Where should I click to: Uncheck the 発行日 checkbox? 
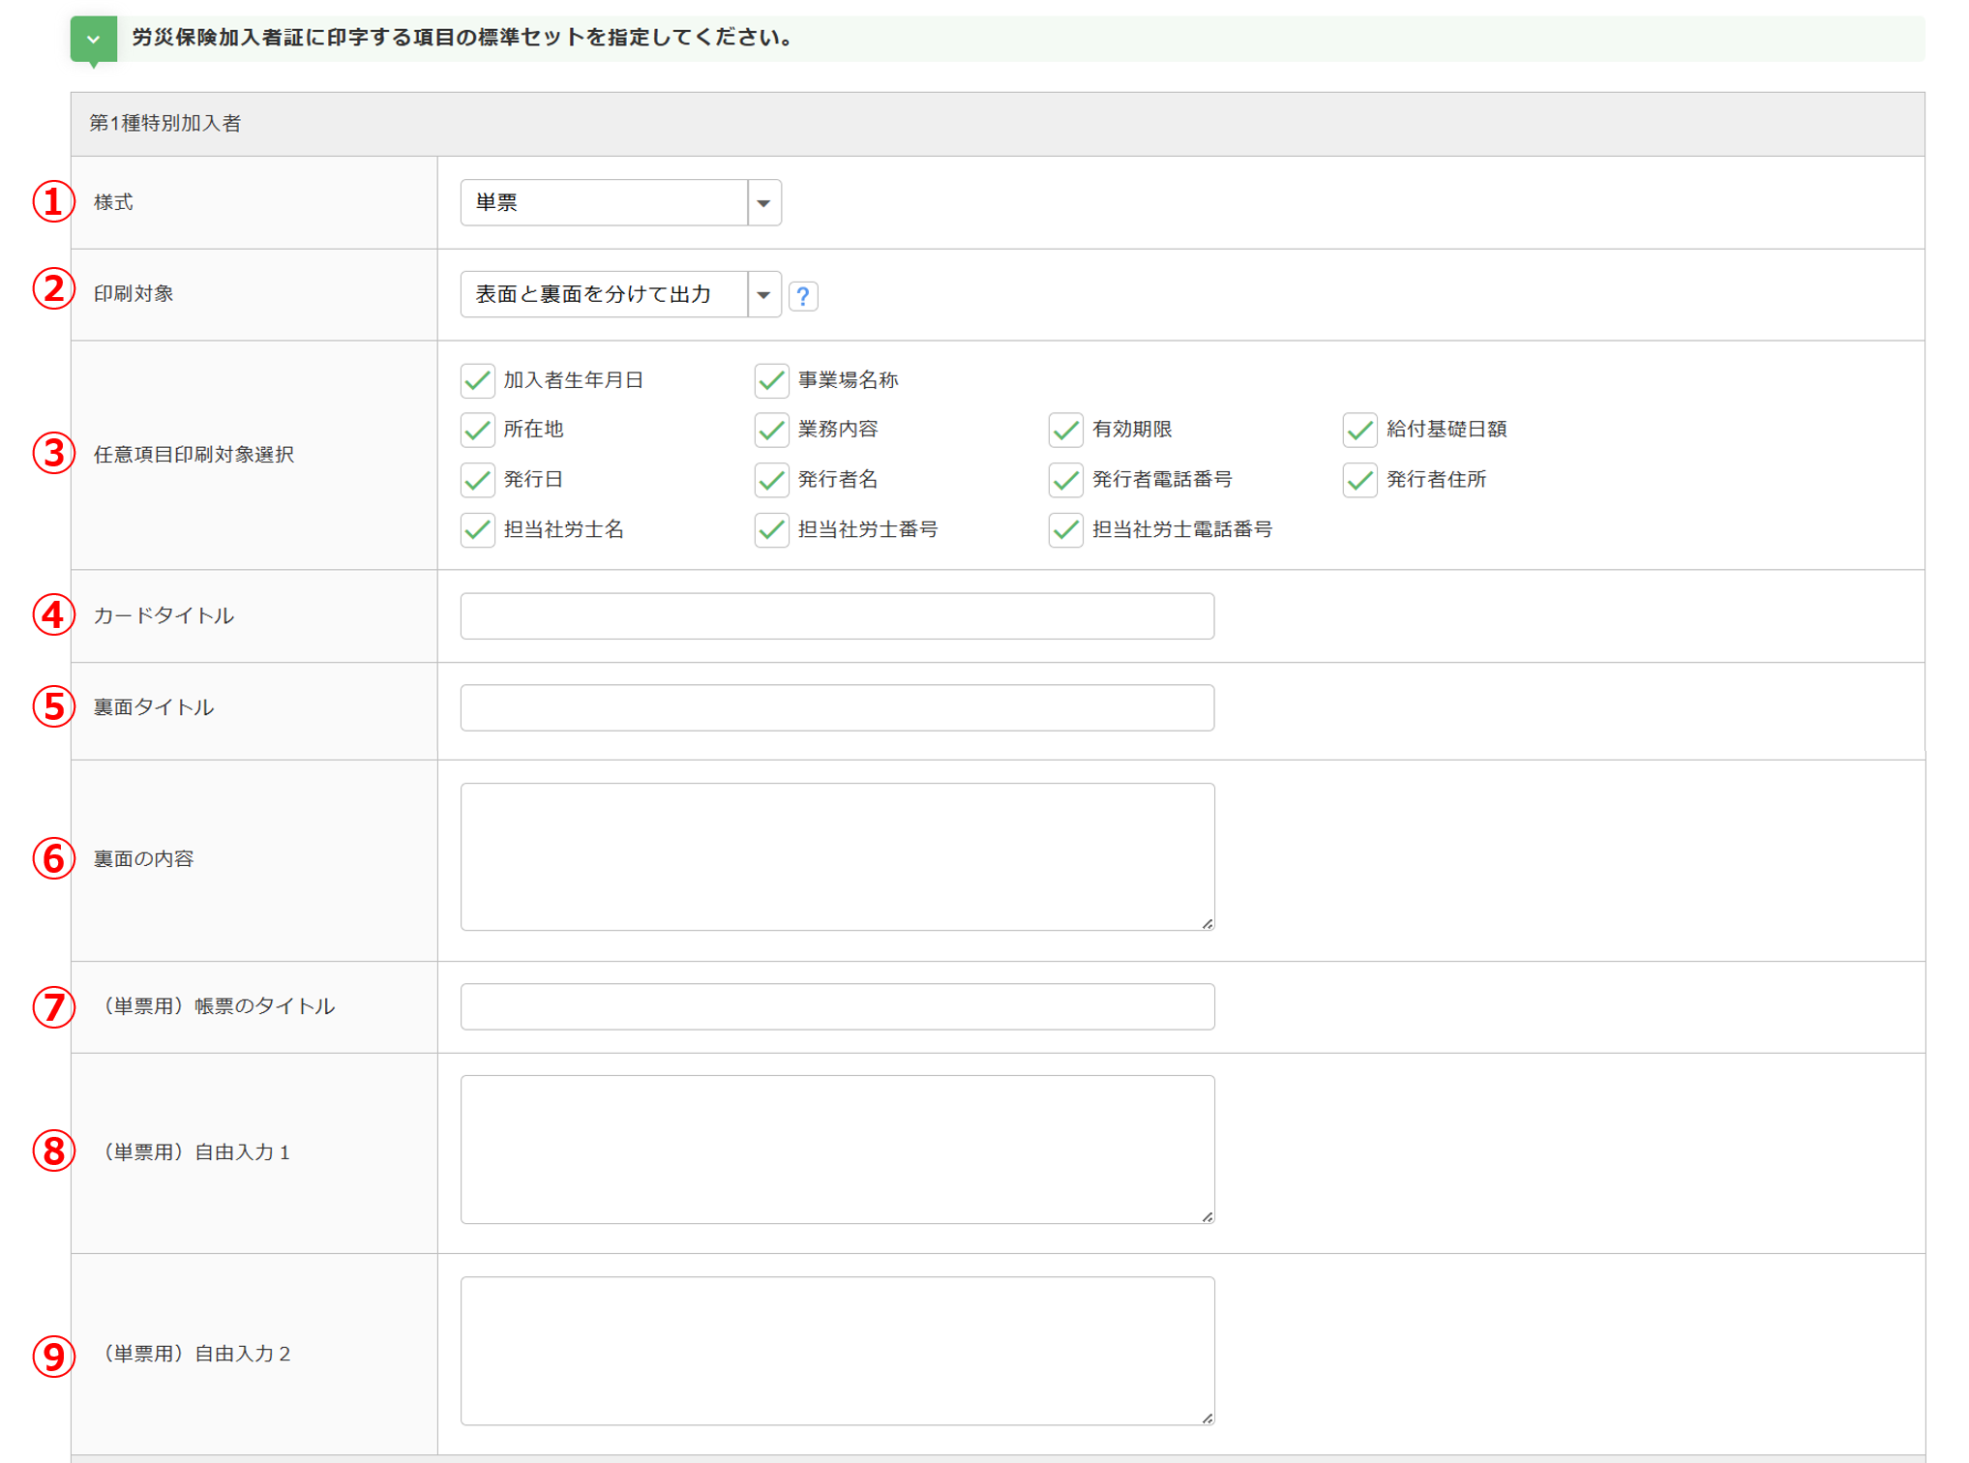click(478, 480)
